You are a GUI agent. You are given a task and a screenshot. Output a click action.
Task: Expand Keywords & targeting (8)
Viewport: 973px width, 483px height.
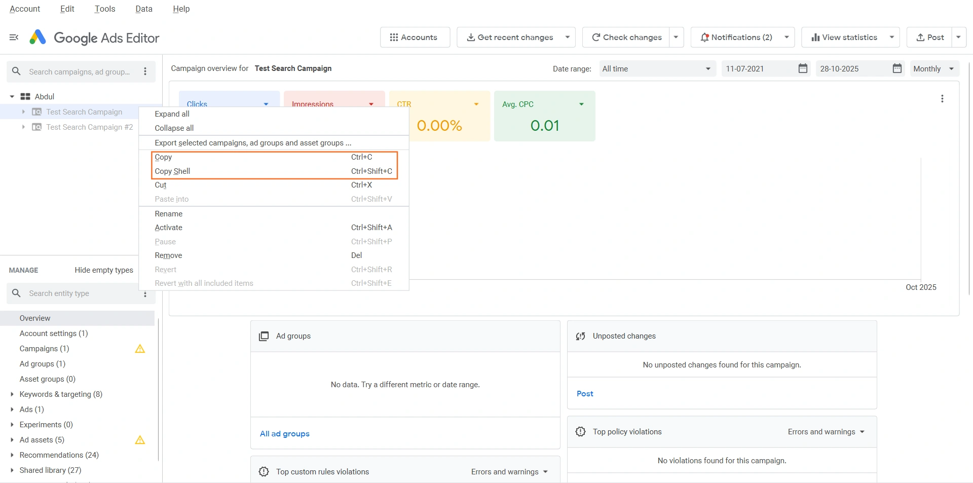12,394
